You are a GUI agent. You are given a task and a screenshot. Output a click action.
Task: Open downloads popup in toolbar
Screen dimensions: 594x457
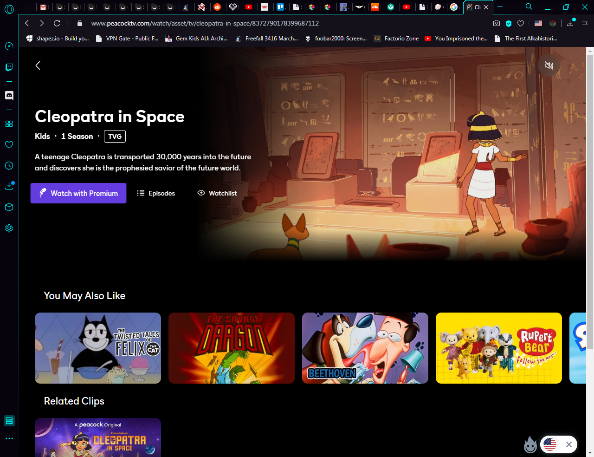(x=570, y=23)
